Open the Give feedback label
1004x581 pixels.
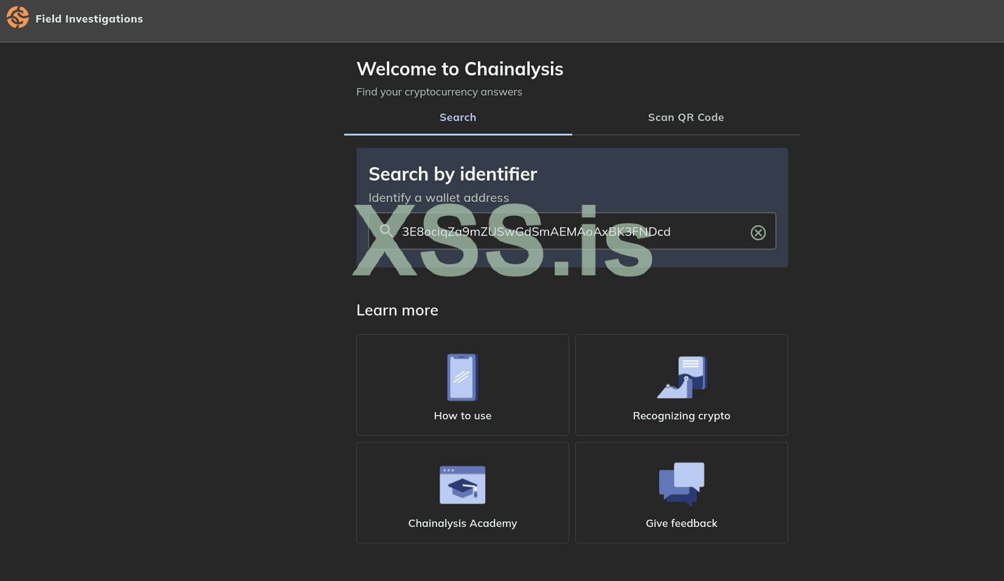[682, 523]
